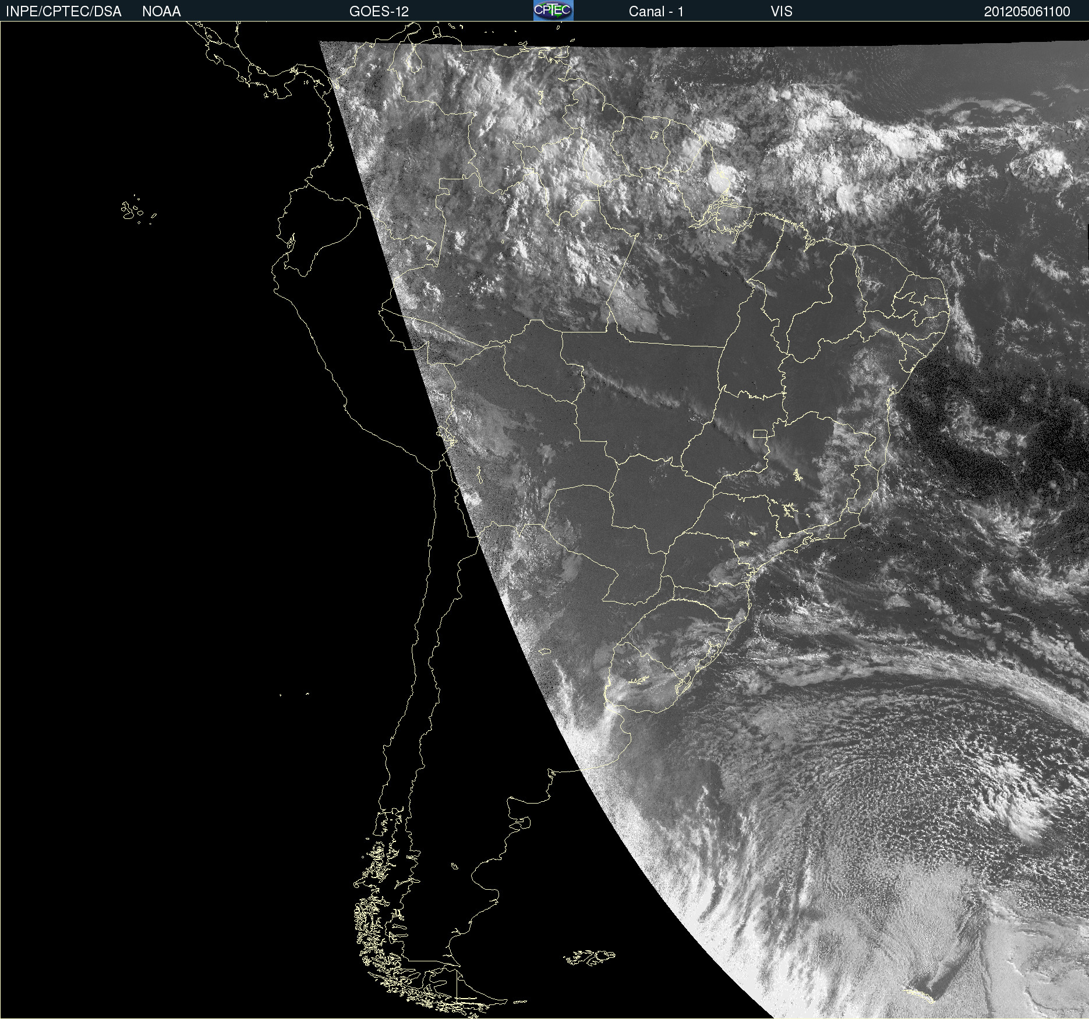Image resolution: width=1089 pixels, height=1019 pixels.
Task: Click the 201205061100 timestamp
Action: point(1027,12)
